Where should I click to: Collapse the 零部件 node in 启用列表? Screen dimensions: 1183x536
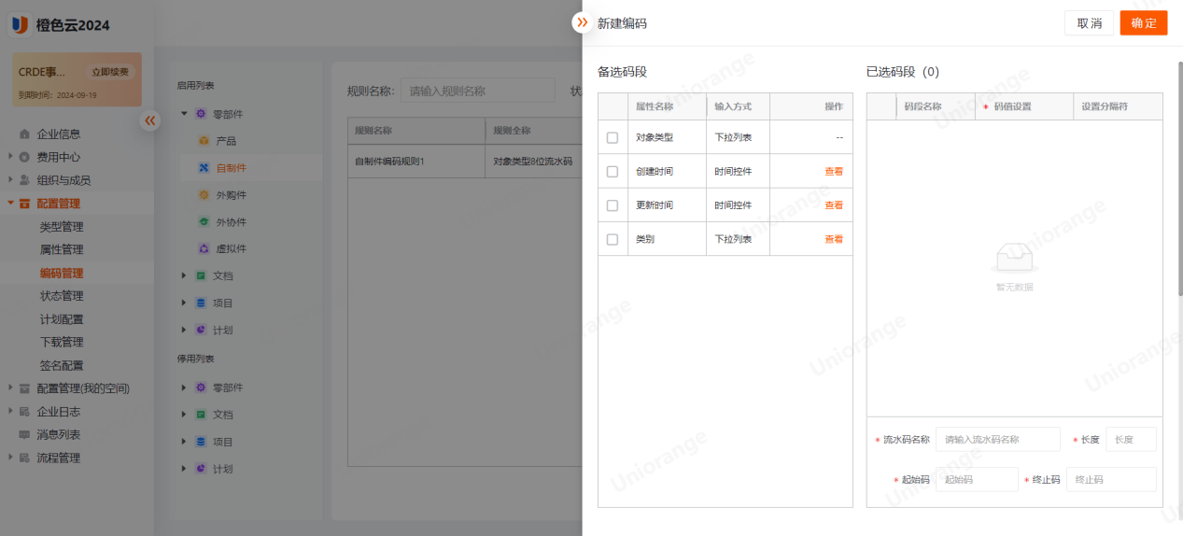pos(184,114)
